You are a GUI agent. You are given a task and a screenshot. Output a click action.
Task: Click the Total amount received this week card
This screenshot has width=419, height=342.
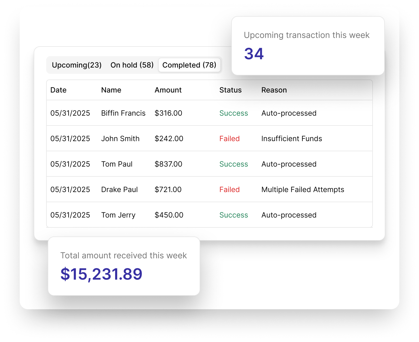pyautogui.click(x=124, y=266)
